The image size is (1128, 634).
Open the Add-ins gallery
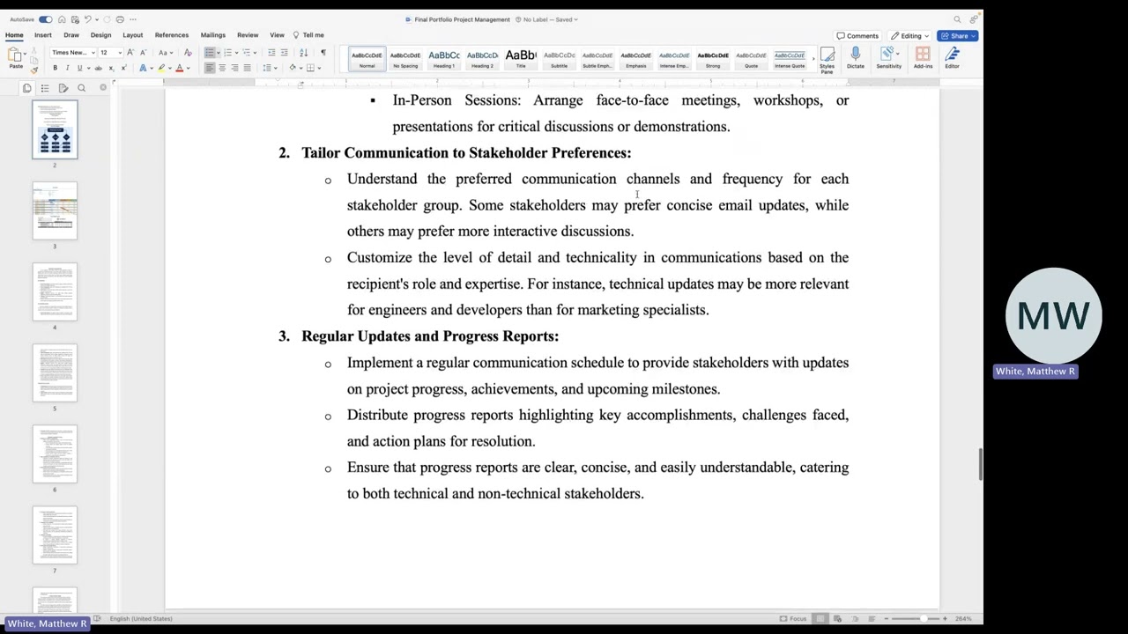pos(923,59)
